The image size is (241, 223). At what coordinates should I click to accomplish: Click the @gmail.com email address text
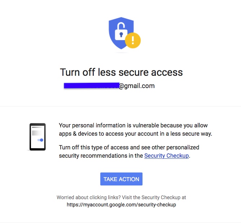(x=137, y=86)
